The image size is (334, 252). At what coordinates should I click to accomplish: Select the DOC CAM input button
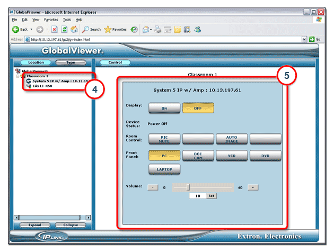(198, 156)
